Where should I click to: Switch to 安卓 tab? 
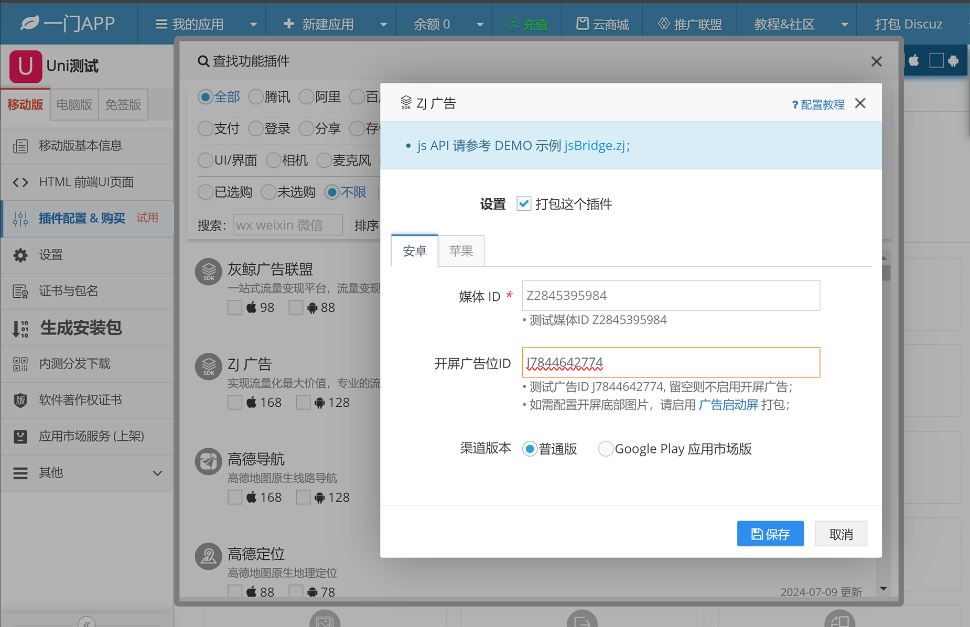pyautogui.click(x=415, y=251)
